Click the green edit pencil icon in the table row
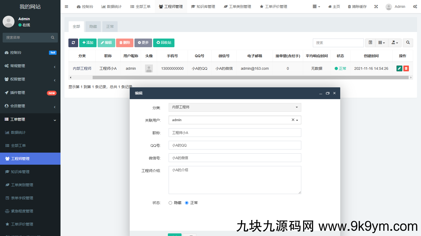 click(x=399, y=68)
